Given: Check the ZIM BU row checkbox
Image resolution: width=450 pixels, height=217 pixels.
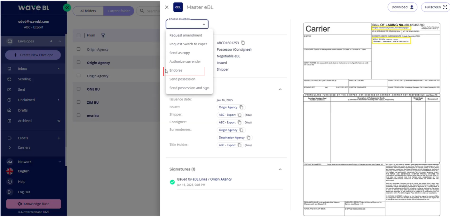Looking at the screenshot, I should 79,102.
